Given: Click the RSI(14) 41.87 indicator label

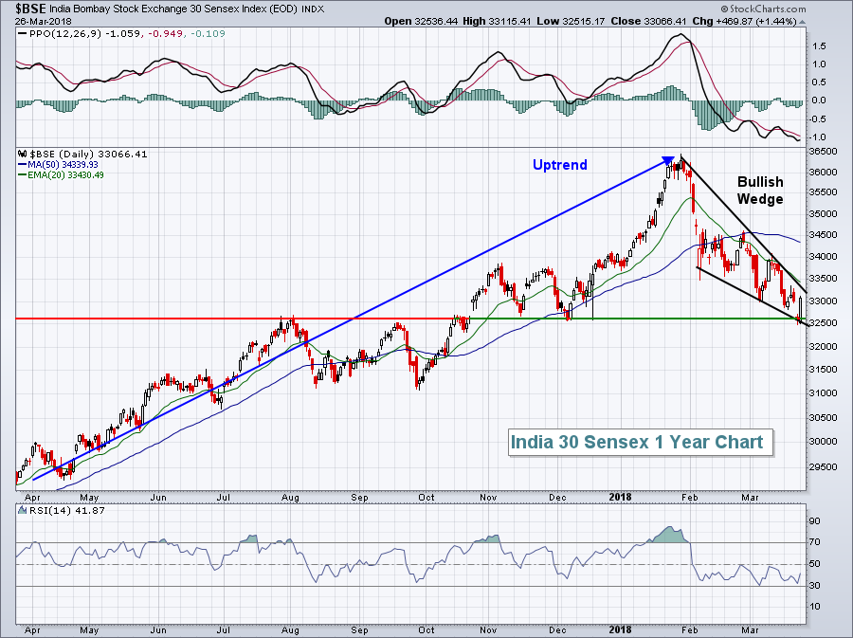Looking at the screenshot, I should (65, 510).
